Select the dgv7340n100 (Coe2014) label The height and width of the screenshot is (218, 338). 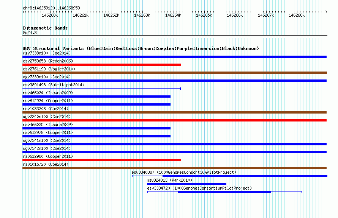(x=47, y=117)
